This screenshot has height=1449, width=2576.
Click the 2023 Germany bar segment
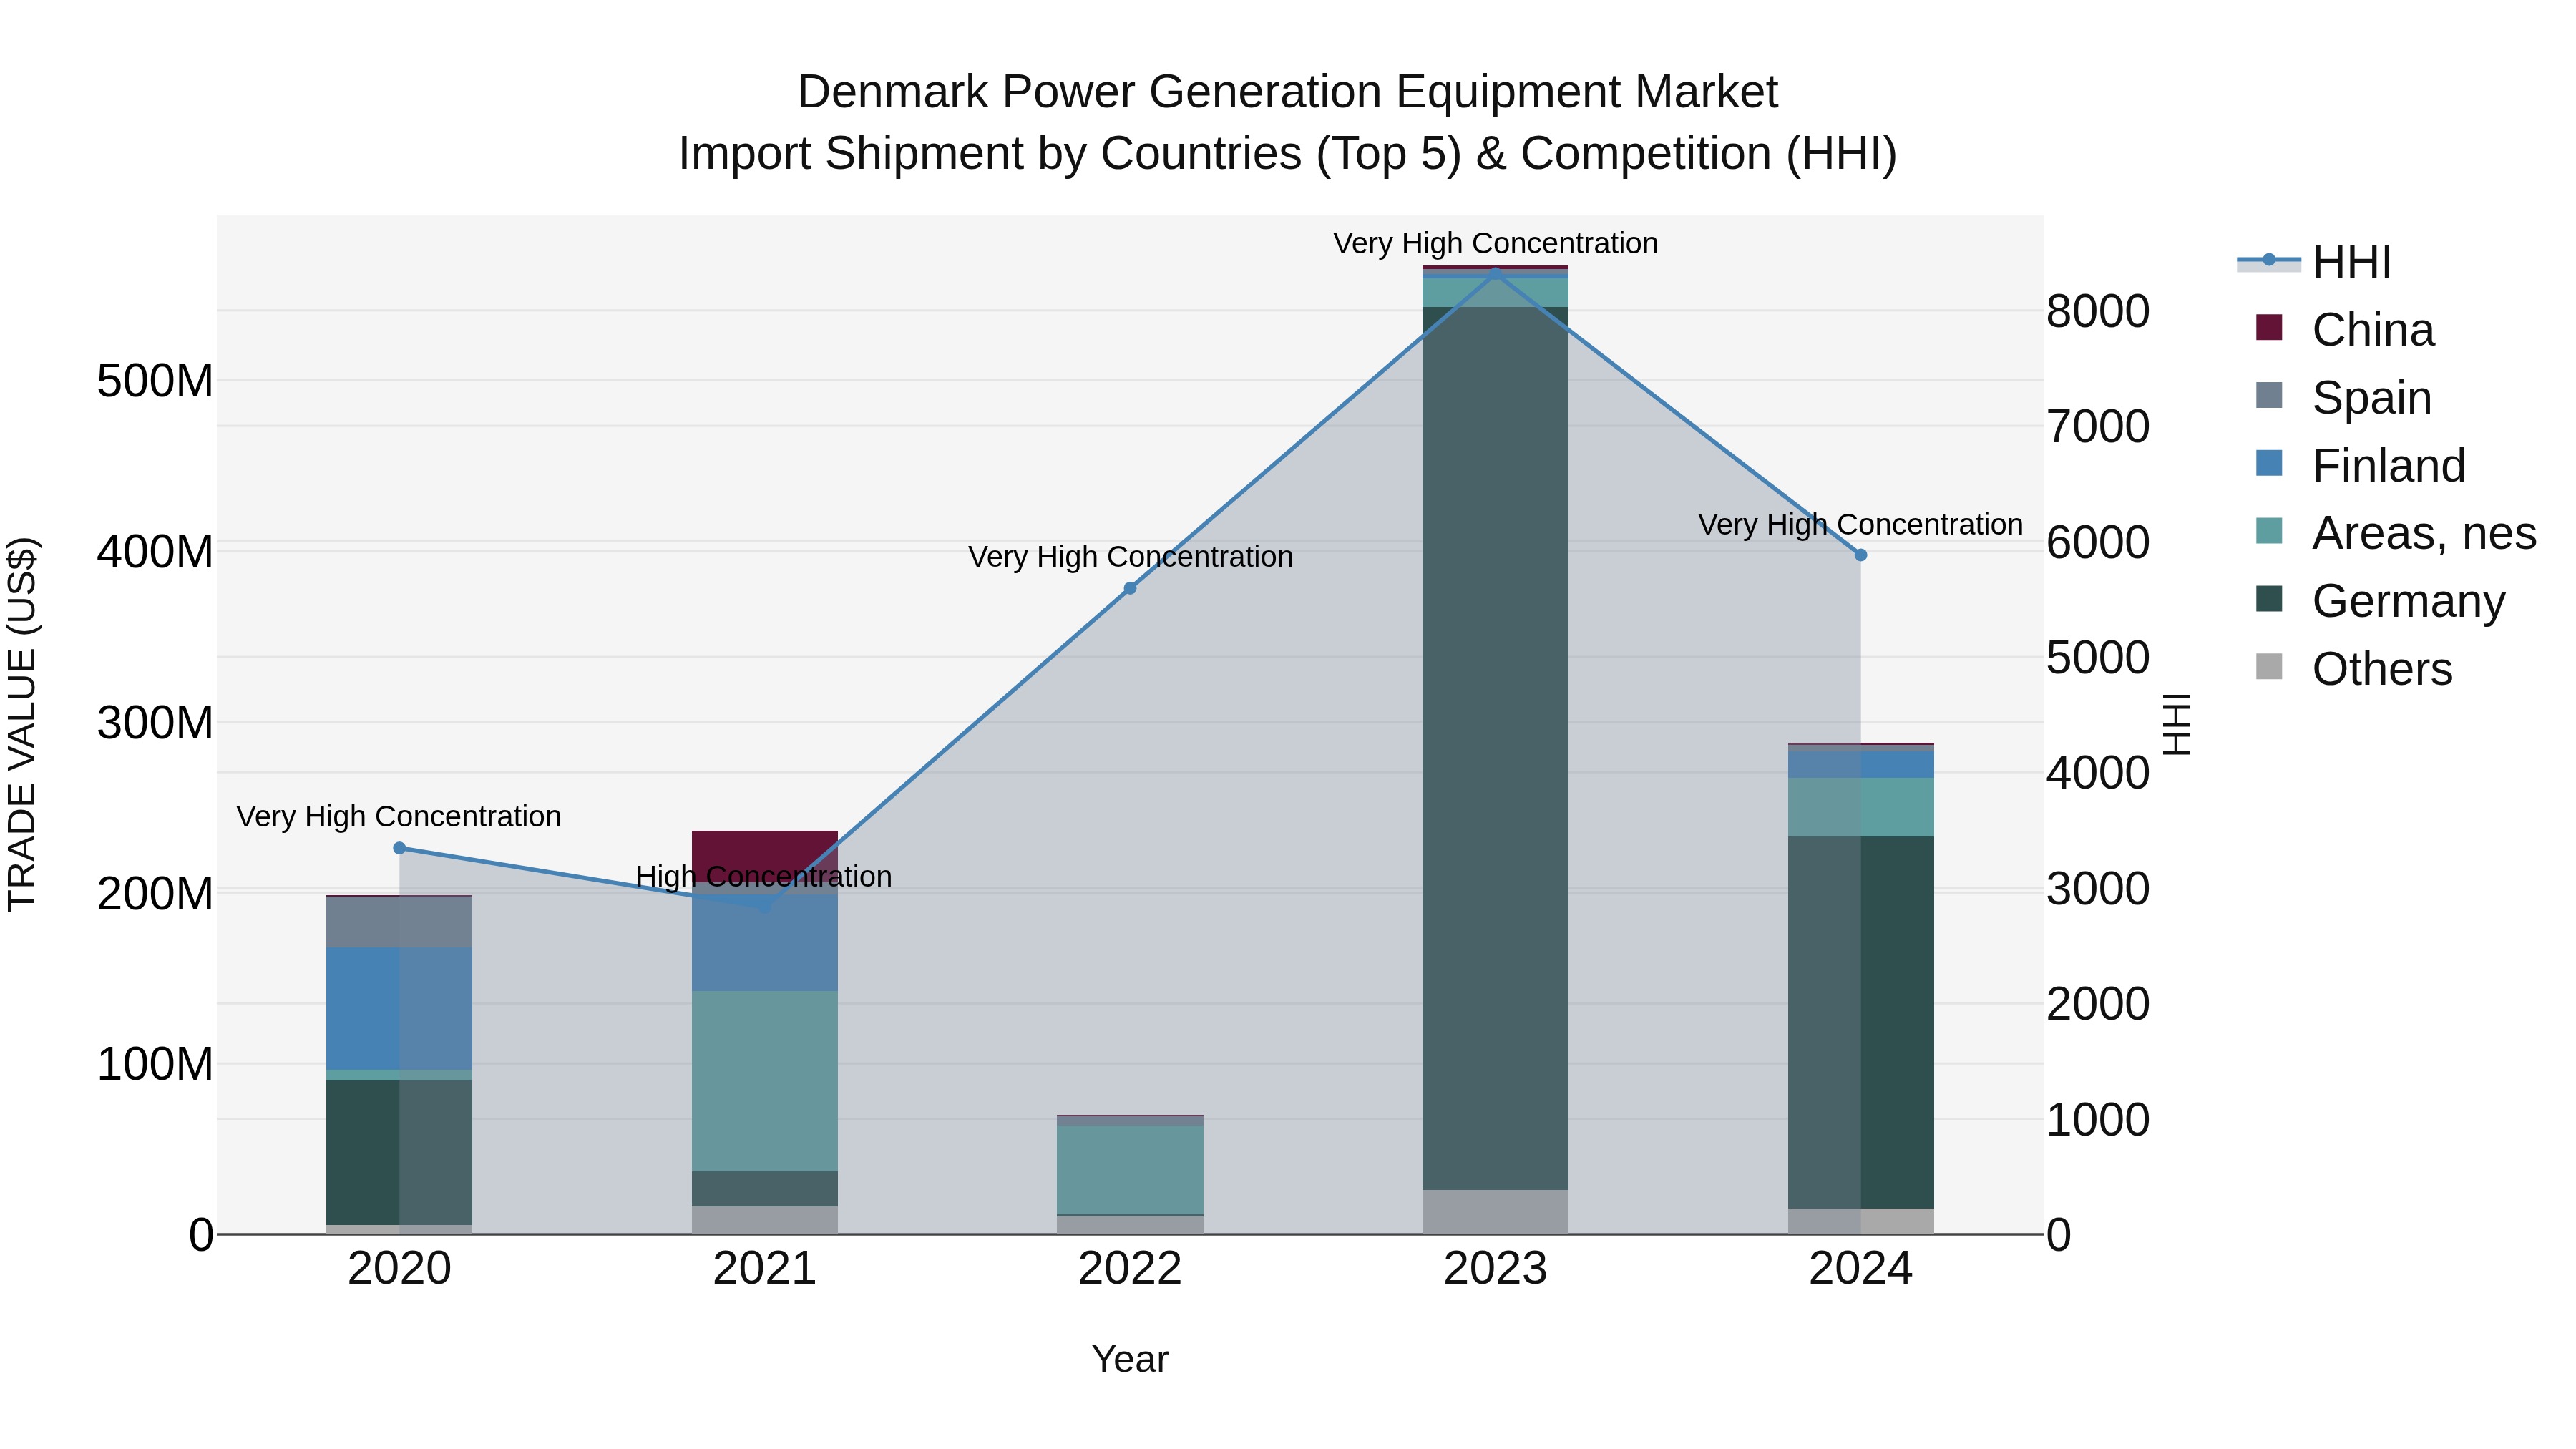click(x=1495, y=748)
